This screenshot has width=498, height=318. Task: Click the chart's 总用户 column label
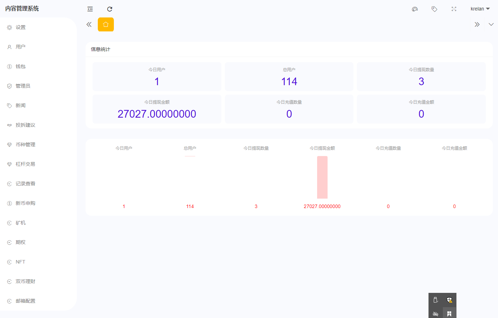[190, 148]
